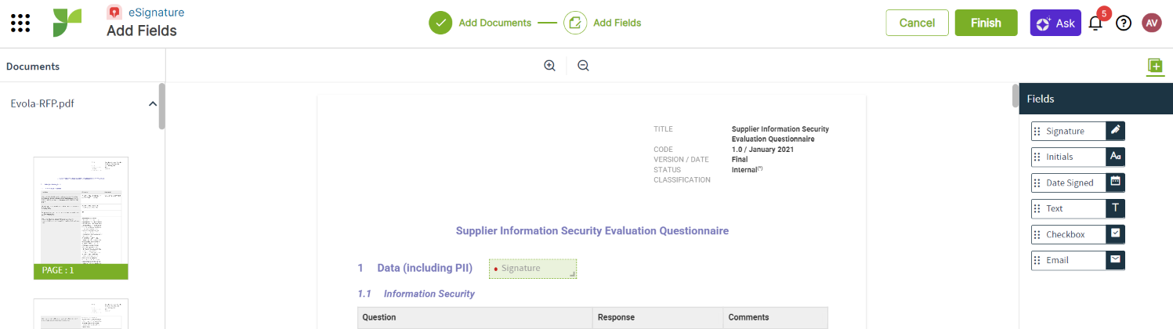
Task: Select the Email field
Action: coord(1078,260)
